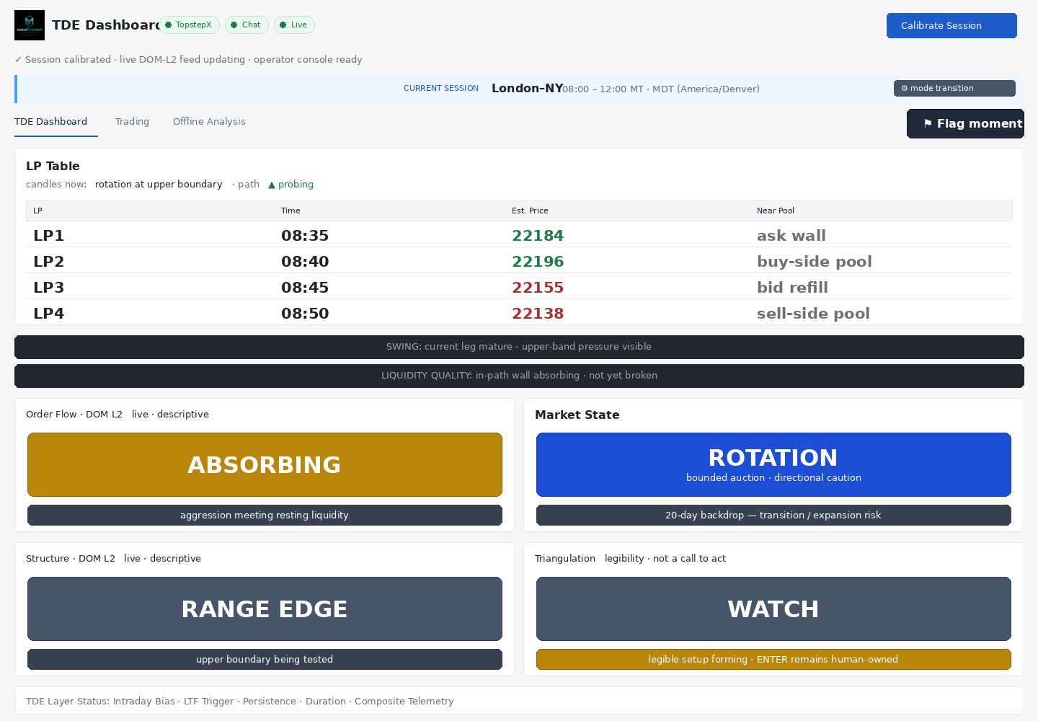Click the mode transition badge

coord(954,88)
